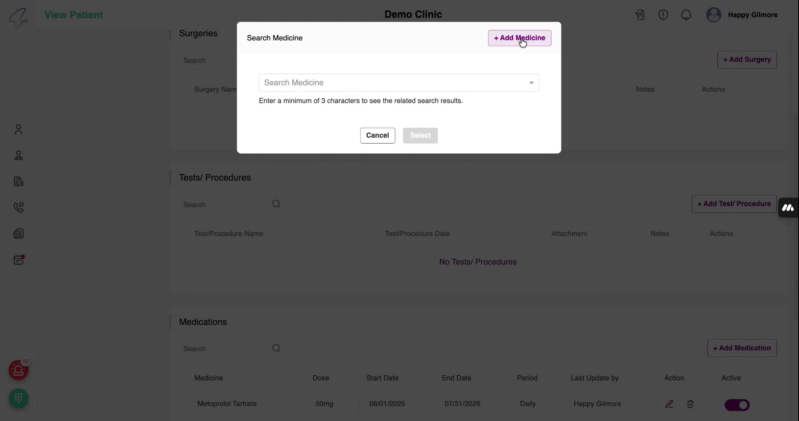Click the View Patient heading
Screen dimensions: 799x421
pos(73,15)
